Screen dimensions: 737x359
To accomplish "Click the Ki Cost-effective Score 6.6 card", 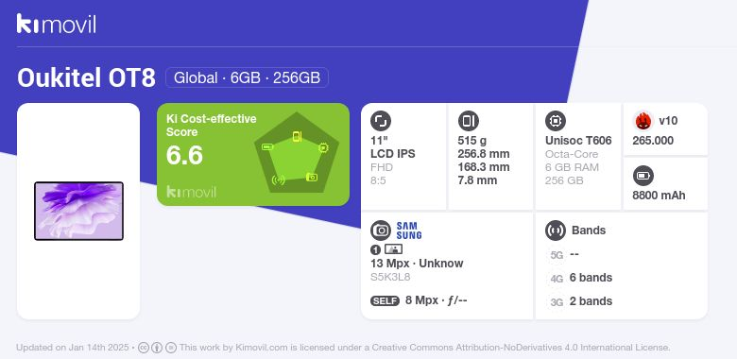I will [253, 155].
